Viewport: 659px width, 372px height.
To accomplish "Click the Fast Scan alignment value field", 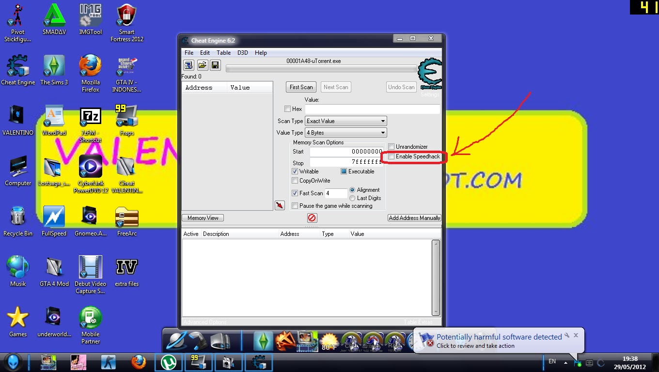I will [336, 193].
